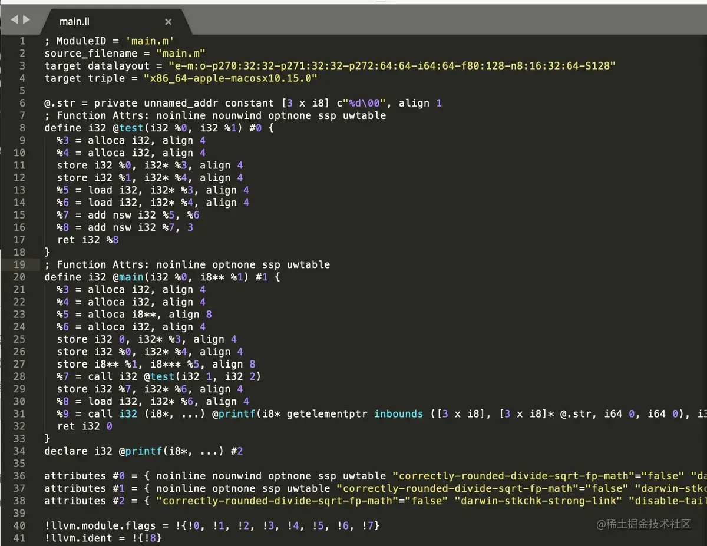Click the "declare i32 @printf" line
The height and width of the screenshot is (546, 707).
pyautogui.click(x=144, y=451)
